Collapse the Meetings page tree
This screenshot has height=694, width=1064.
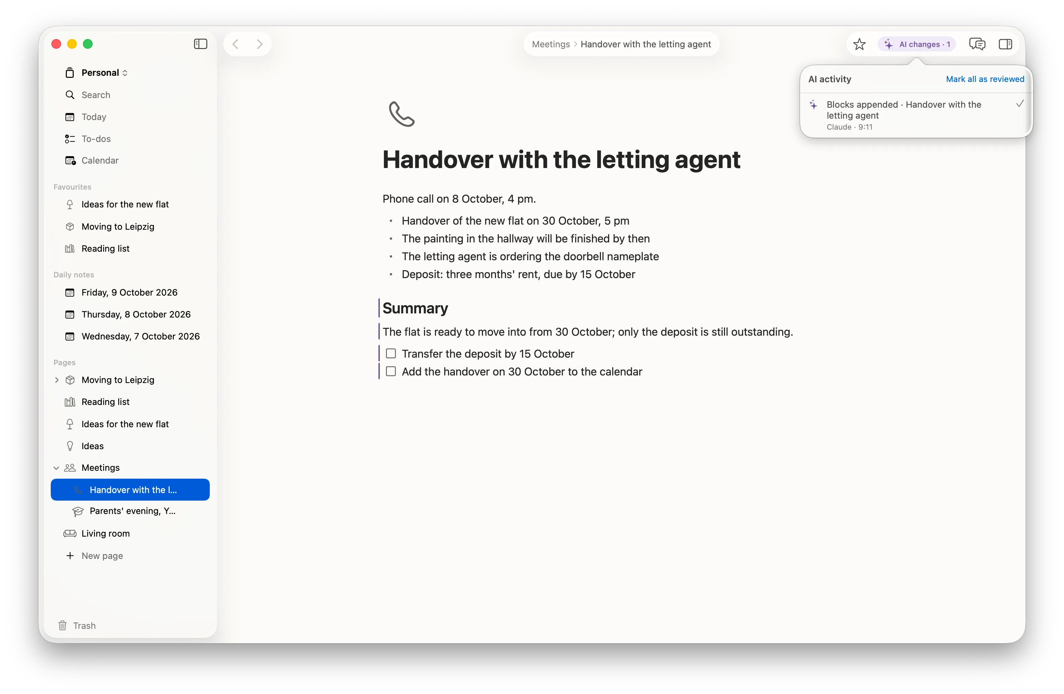click(x=56, y=468)
